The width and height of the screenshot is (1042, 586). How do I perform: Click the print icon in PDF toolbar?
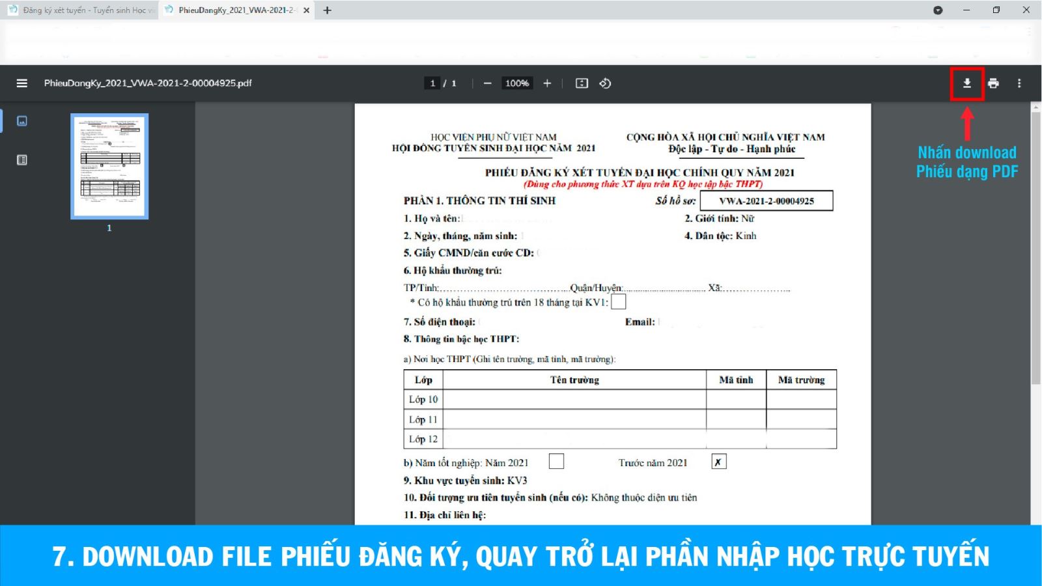click(x=993, y=83)
